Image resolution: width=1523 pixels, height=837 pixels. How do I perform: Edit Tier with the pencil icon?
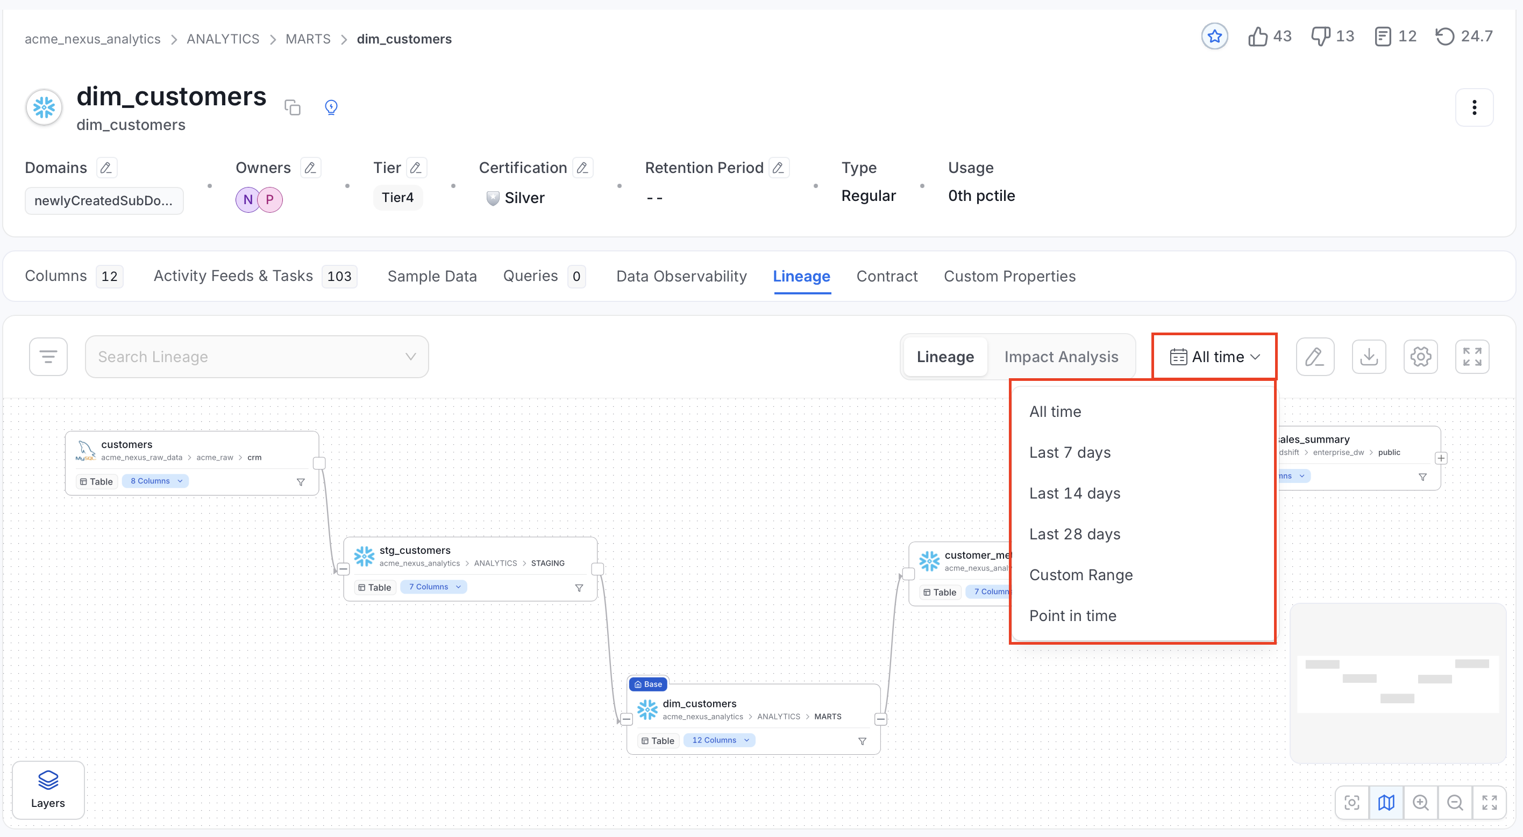(416, 168)
